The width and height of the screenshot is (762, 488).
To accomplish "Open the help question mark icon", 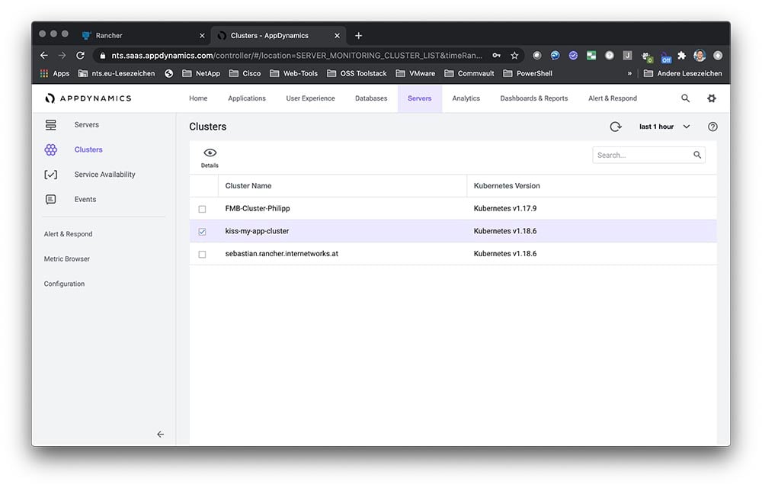I will point(712,127).
